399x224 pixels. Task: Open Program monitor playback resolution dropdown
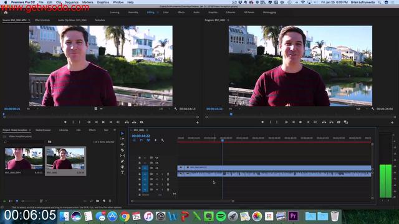(362, 109)
